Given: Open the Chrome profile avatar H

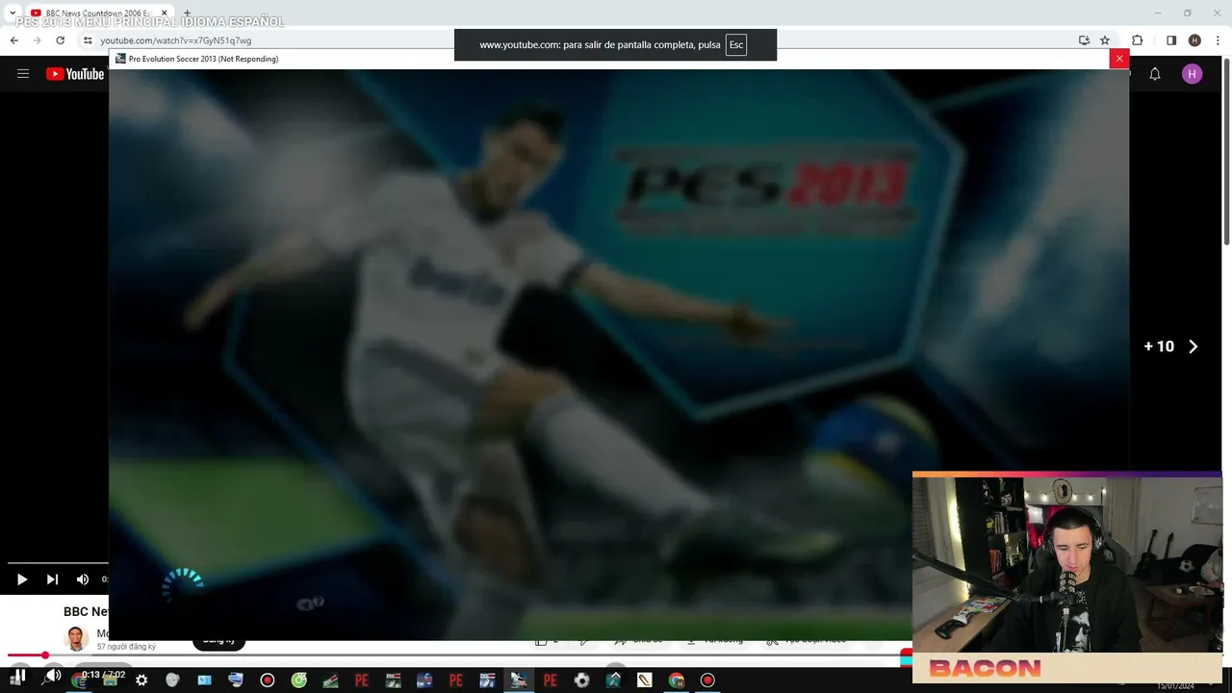Looking at the screenshot, I should (x=1194, y=40).
